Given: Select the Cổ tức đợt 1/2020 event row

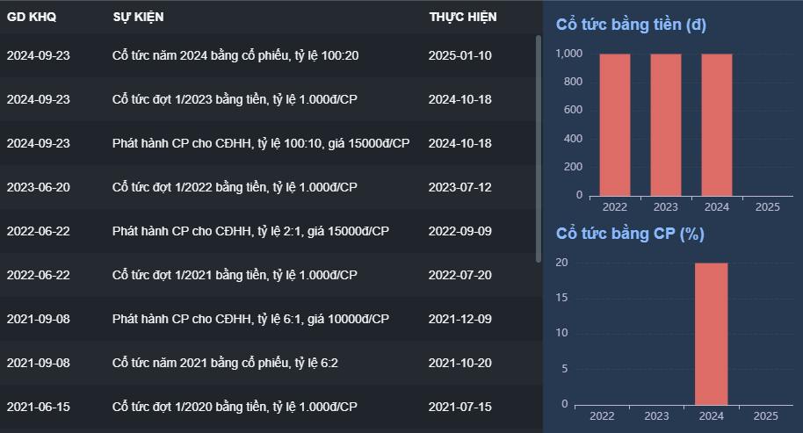Looking at the screenshot, I should click(235, 407).
